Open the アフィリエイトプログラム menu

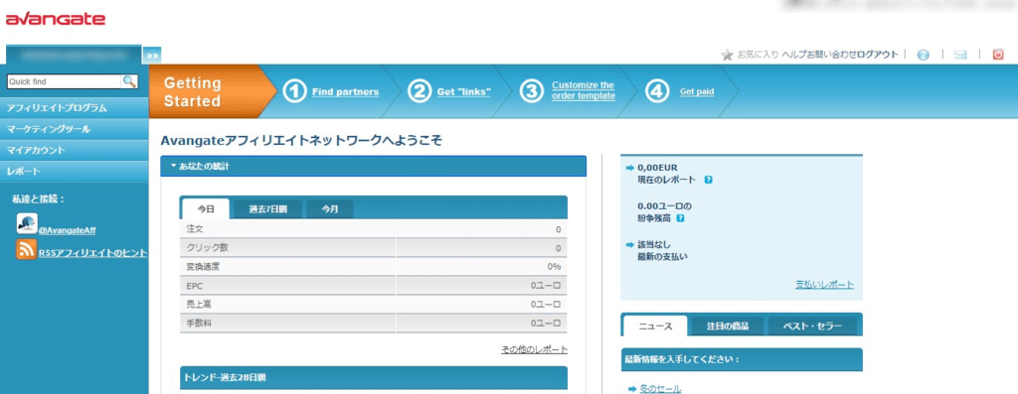pyautogui.click(x=74, y=108)
